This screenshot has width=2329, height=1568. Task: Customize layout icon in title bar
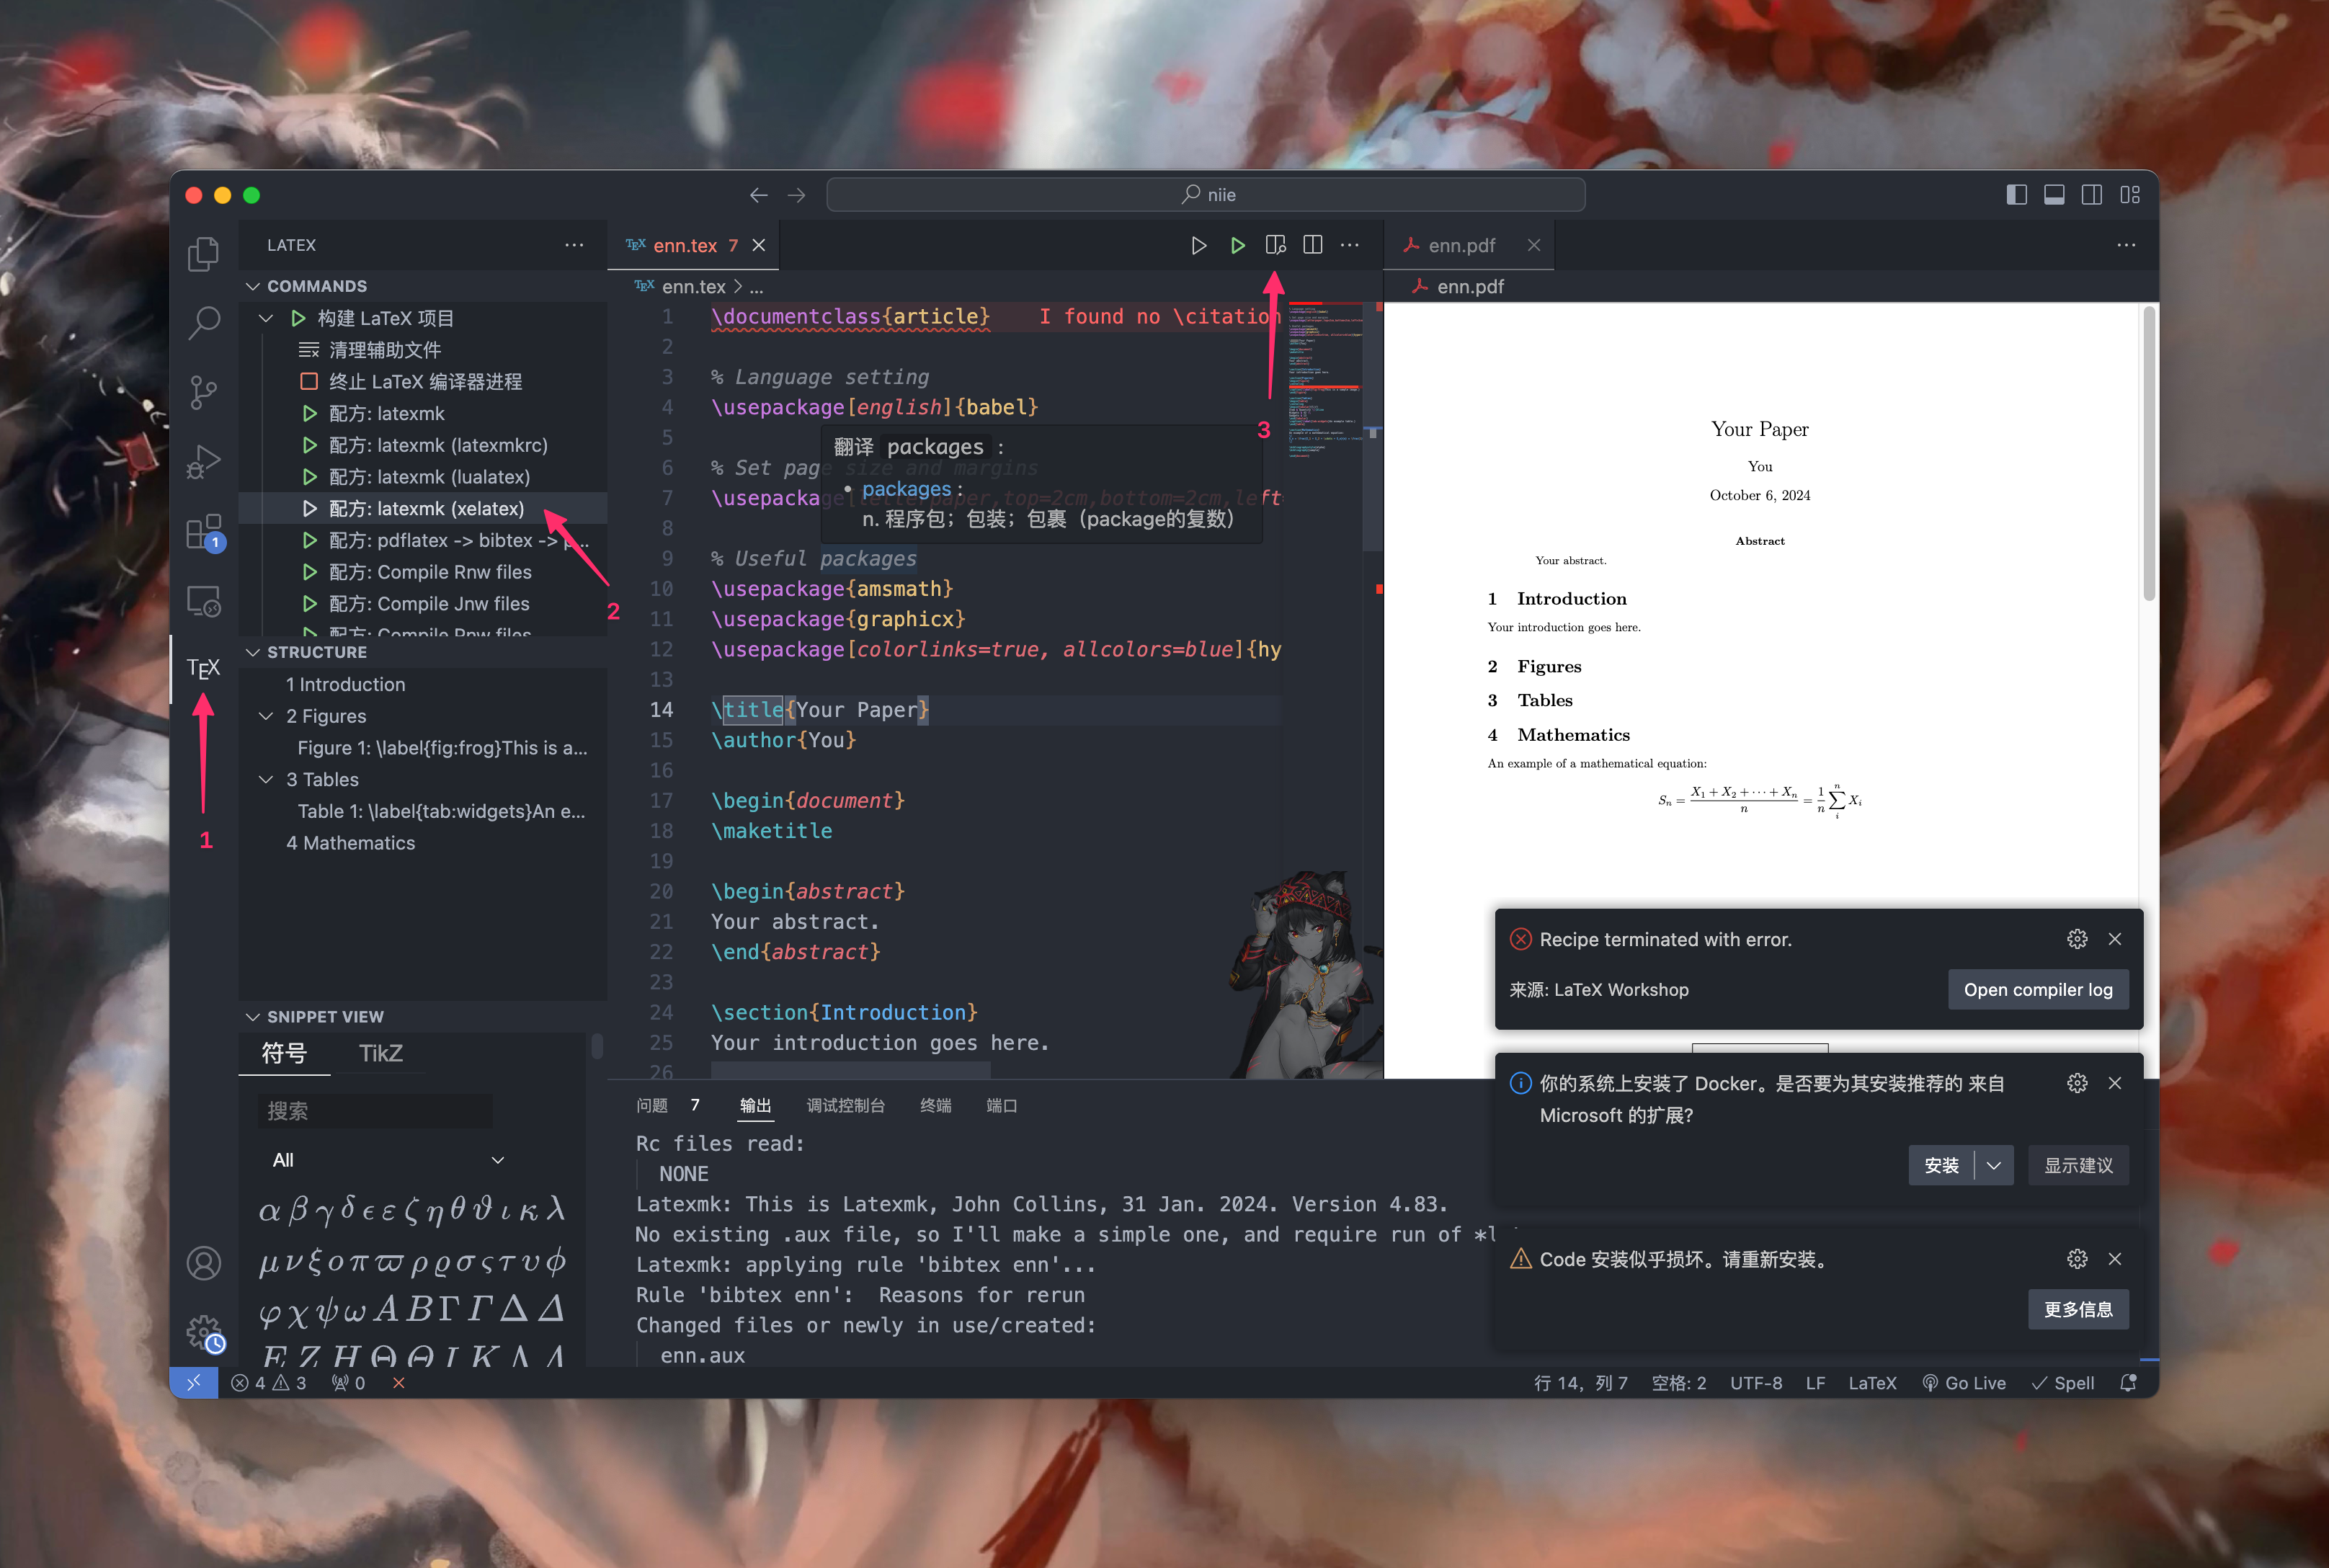point(2130,195)
